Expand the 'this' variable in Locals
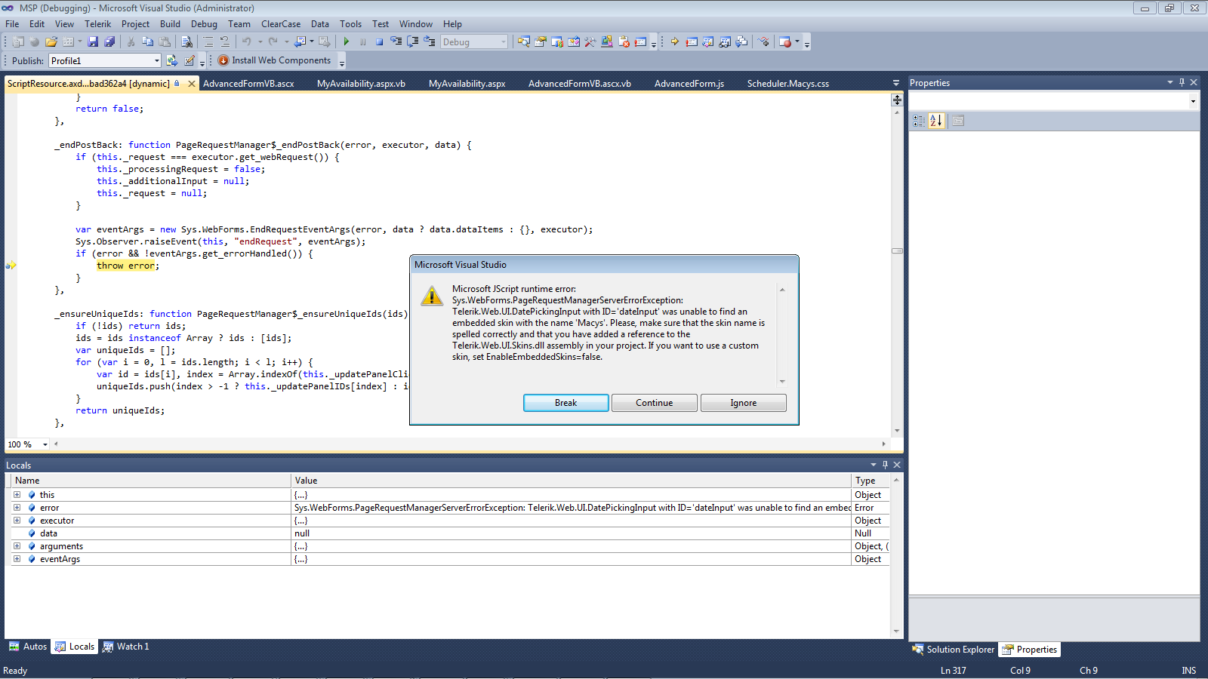Screen dimensions: 1208x679 tap(17, 495)
